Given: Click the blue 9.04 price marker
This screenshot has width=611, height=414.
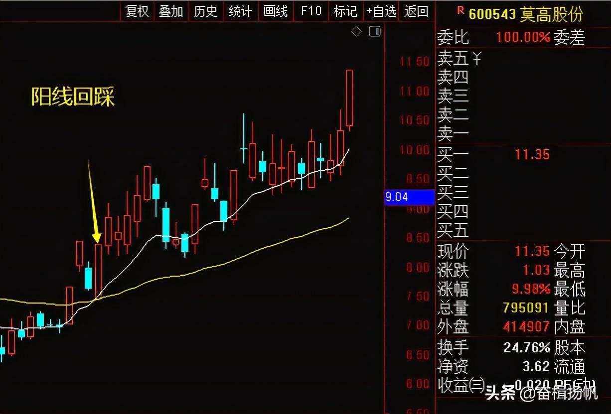Looking at the screenshot, I should coord(409,197).
